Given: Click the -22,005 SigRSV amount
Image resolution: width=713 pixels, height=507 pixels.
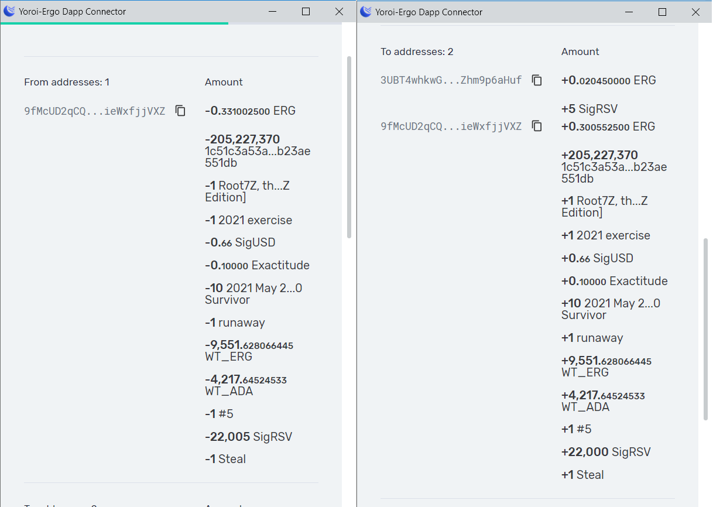Looking at the screenshot, I should pos(248,437).
